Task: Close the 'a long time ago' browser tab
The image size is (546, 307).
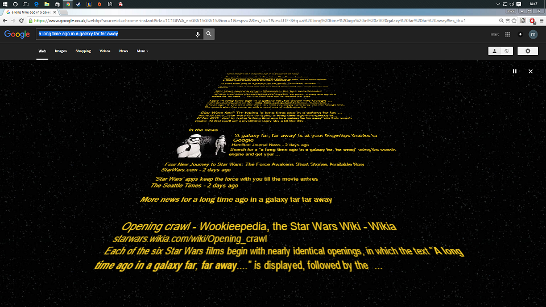Action: (x=55, y=12)
